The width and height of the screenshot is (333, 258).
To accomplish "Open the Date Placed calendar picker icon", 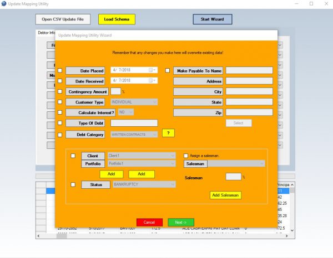I will (x=152, y=70).
